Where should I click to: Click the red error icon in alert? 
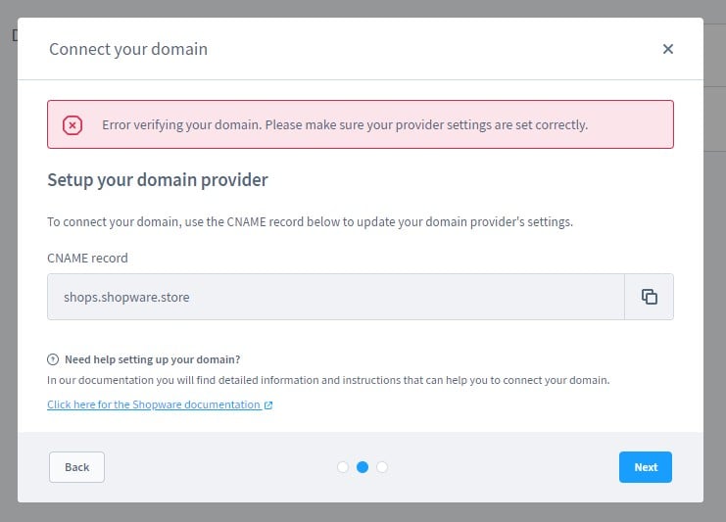point(73,125)
